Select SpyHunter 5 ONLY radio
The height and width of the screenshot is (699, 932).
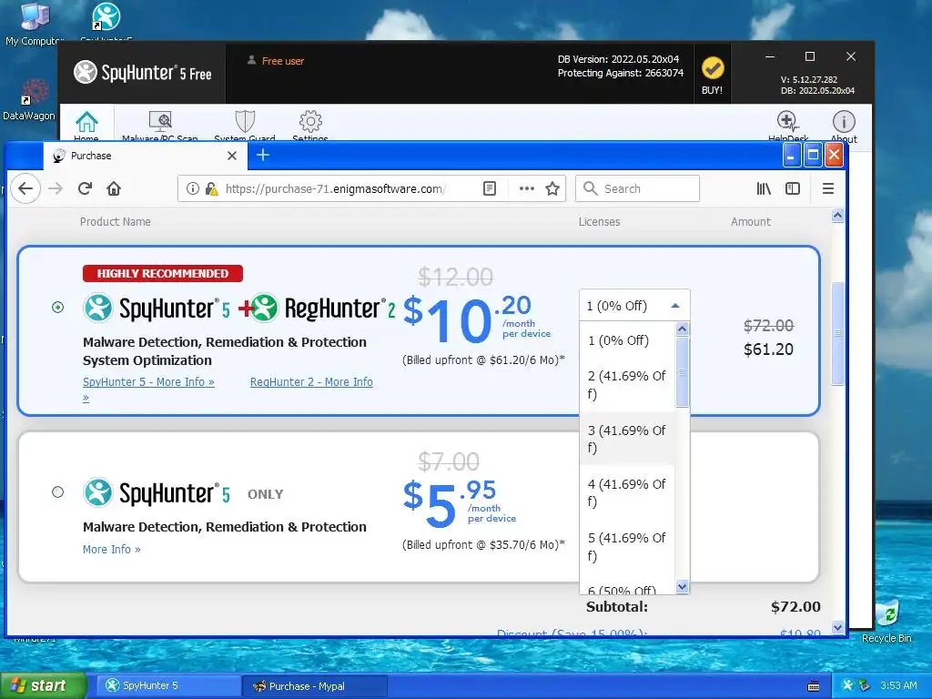coord(57,492)
